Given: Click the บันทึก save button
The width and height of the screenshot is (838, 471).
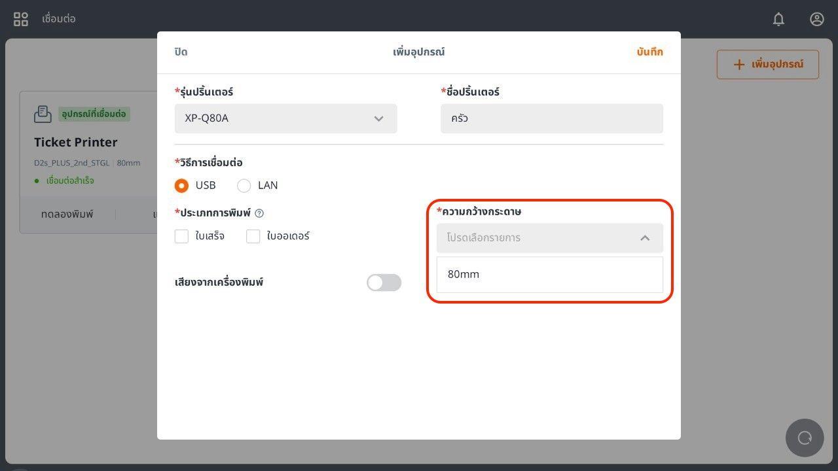Looking at the screenshot, I should point(649,52).
